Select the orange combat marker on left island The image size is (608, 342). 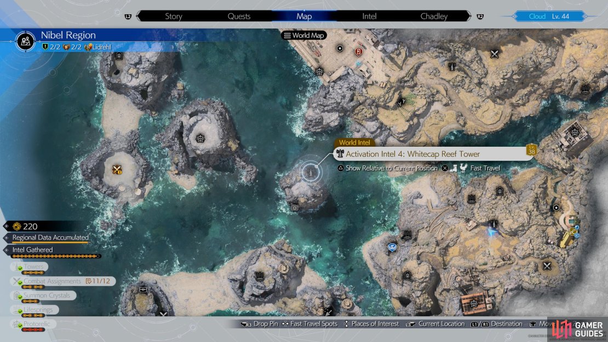point(117,169)
